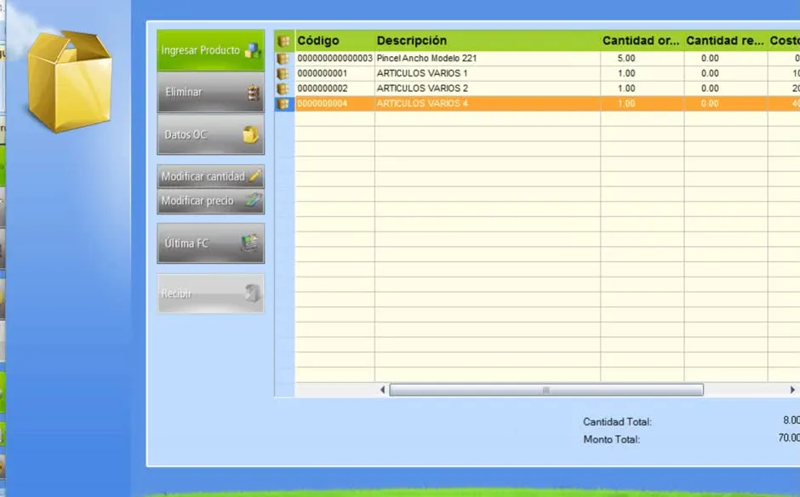Select ARTICULOS VARIOS 2 description
This screenshot has height=497, width=800.
[x=422, y=89]
